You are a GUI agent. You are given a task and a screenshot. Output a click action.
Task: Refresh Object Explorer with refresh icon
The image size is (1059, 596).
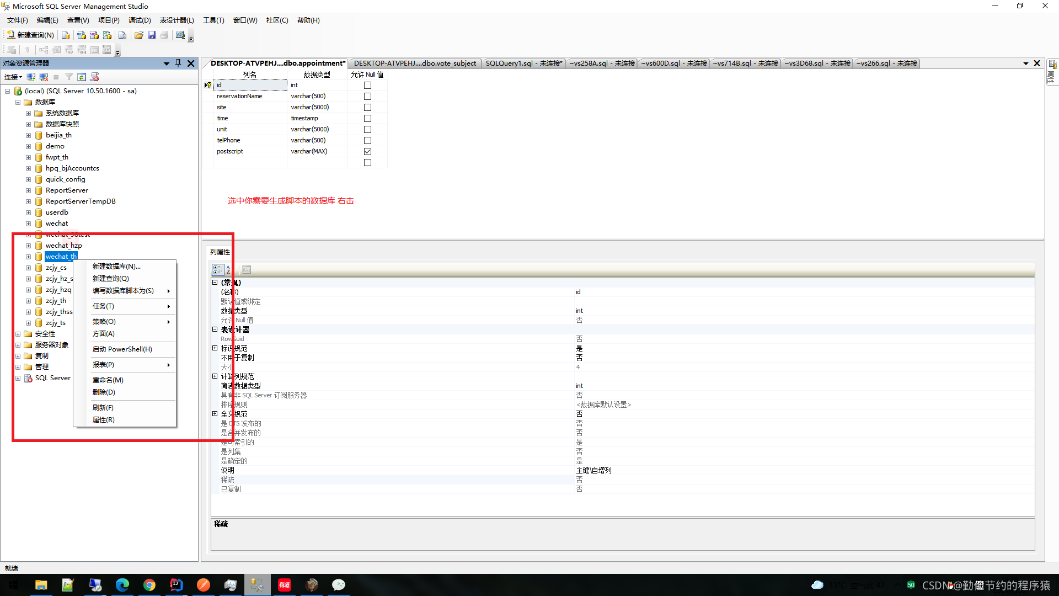pyautogui.click(x=82, y=77)
